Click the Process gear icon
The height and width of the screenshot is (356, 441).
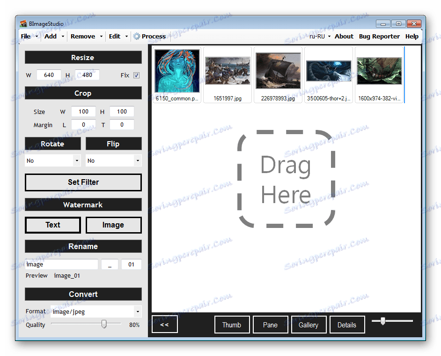click(137, 37)
